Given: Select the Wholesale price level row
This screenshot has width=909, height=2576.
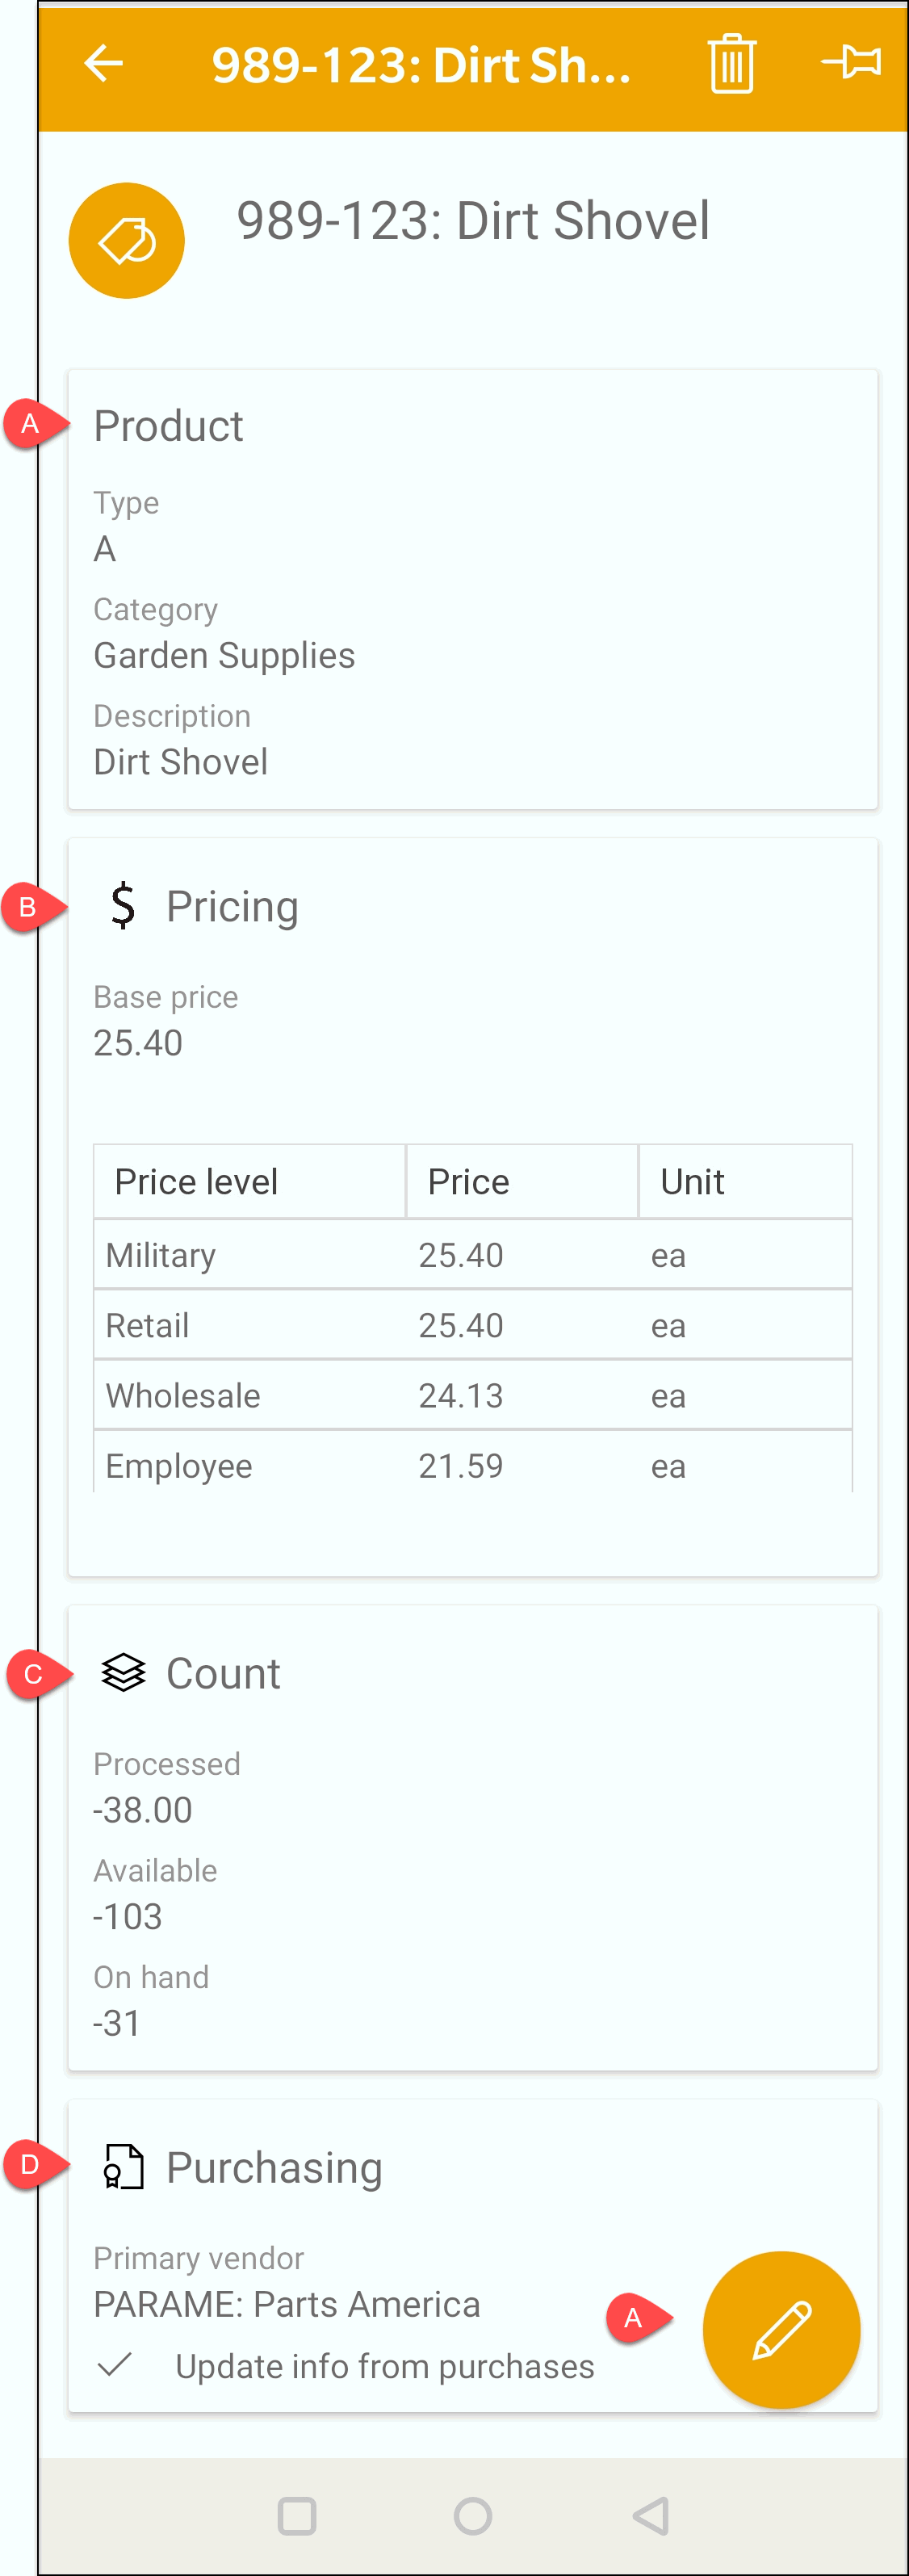Looking at the screenshot, I should (x=473, y=1395).
